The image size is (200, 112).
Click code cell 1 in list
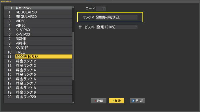10,12
